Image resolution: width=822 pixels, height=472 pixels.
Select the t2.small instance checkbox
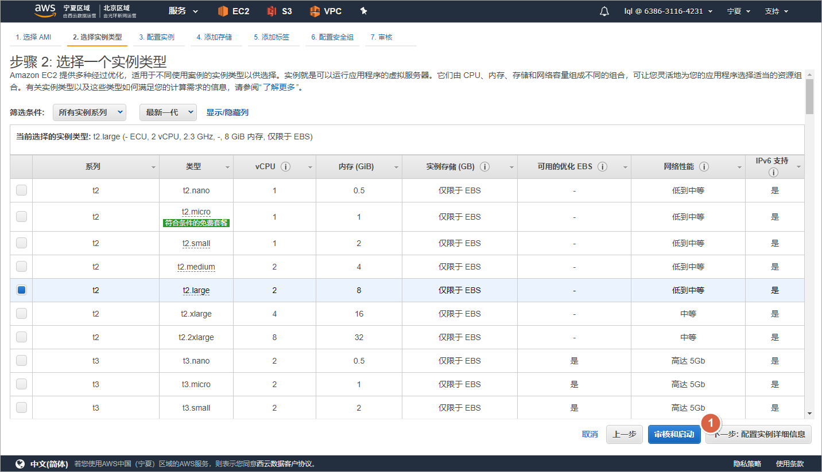click(x=21, y=243)
